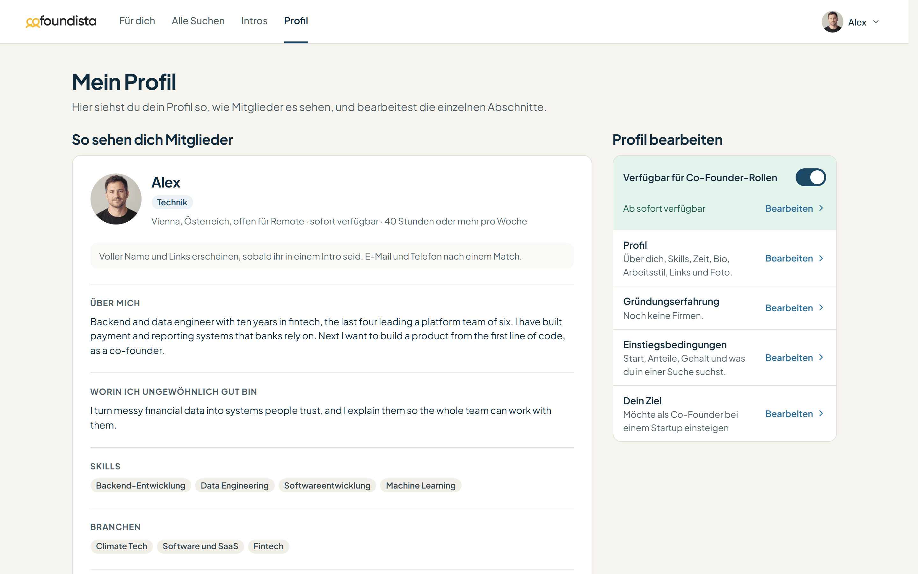This screenshot has width=918, height=574.
Task: Click the Software und SaaS chip
Action: tap(200, 546)
